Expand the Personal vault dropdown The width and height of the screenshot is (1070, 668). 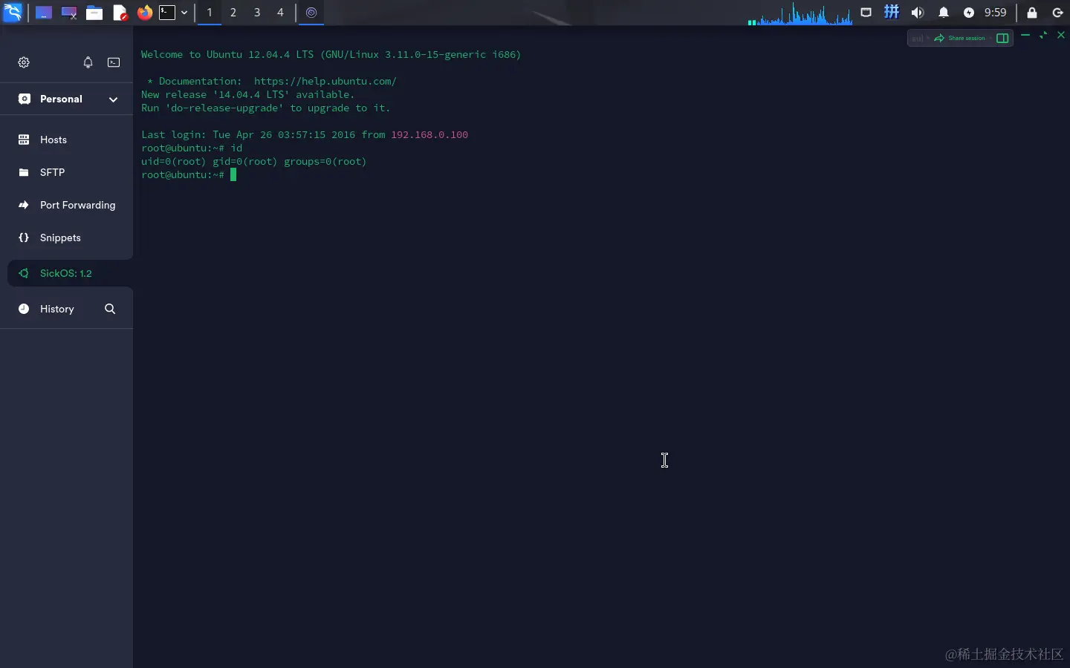point(113,99)
